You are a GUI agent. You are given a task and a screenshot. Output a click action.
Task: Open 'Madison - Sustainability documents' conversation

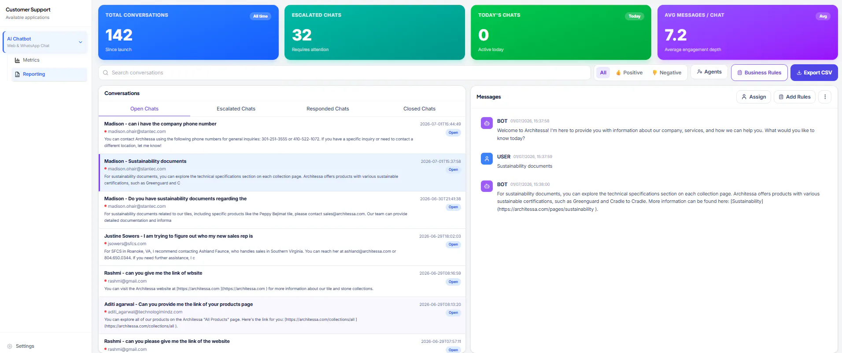pos(282,173)
